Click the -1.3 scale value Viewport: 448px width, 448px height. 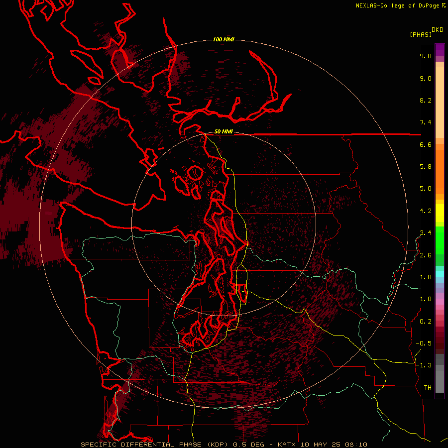click(x=424, y=365)
